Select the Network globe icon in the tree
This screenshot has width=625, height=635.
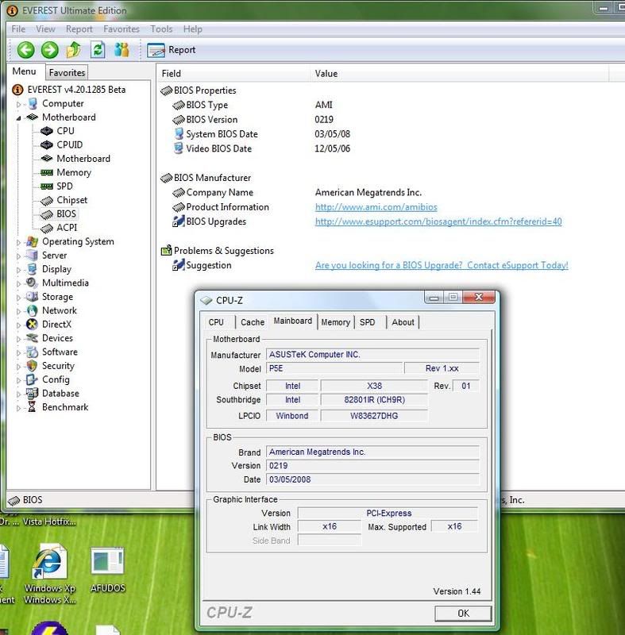pos(32,310)
